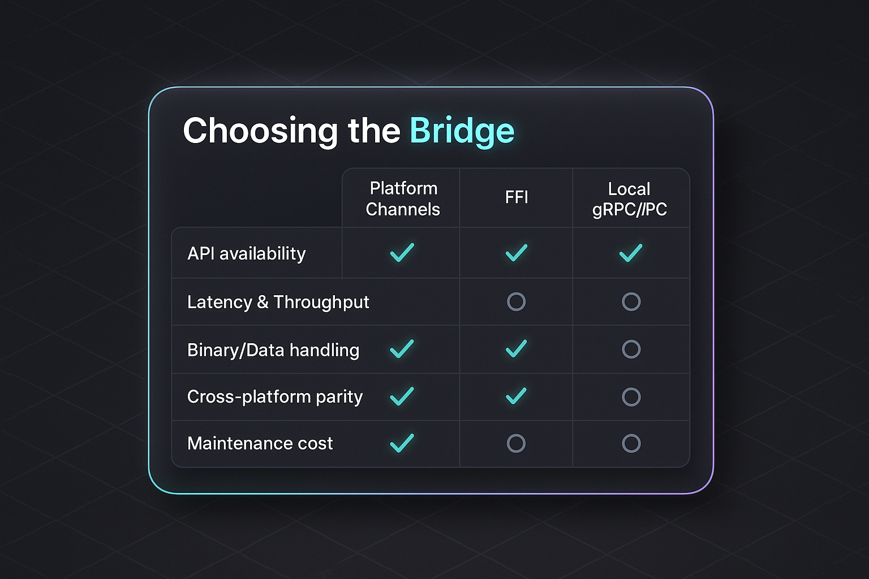Select the Cross-platform parity circle under Local gRPC/IPC
The width and height of the screenshot is (869, 579).
point(631,396)
